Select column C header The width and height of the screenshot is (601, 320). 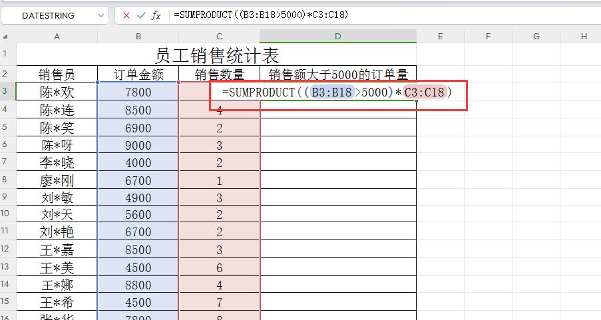tap(219, 37)
